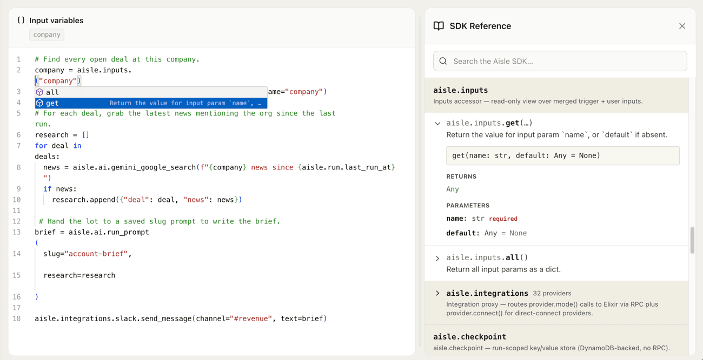Screen dimensions: 703x360
Task: Click the 'Input variables' heading
Action: [x=56, y=21]
